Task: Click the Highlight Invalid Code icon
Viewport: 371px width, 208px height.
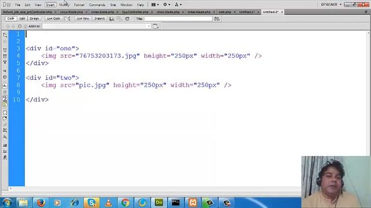Action: 5,92
